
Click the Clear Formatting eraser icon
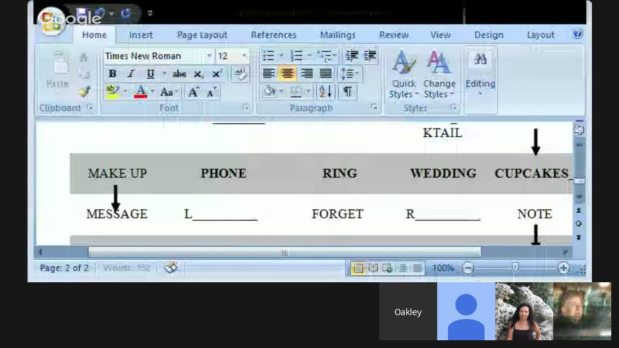click(x=240, y=74)
